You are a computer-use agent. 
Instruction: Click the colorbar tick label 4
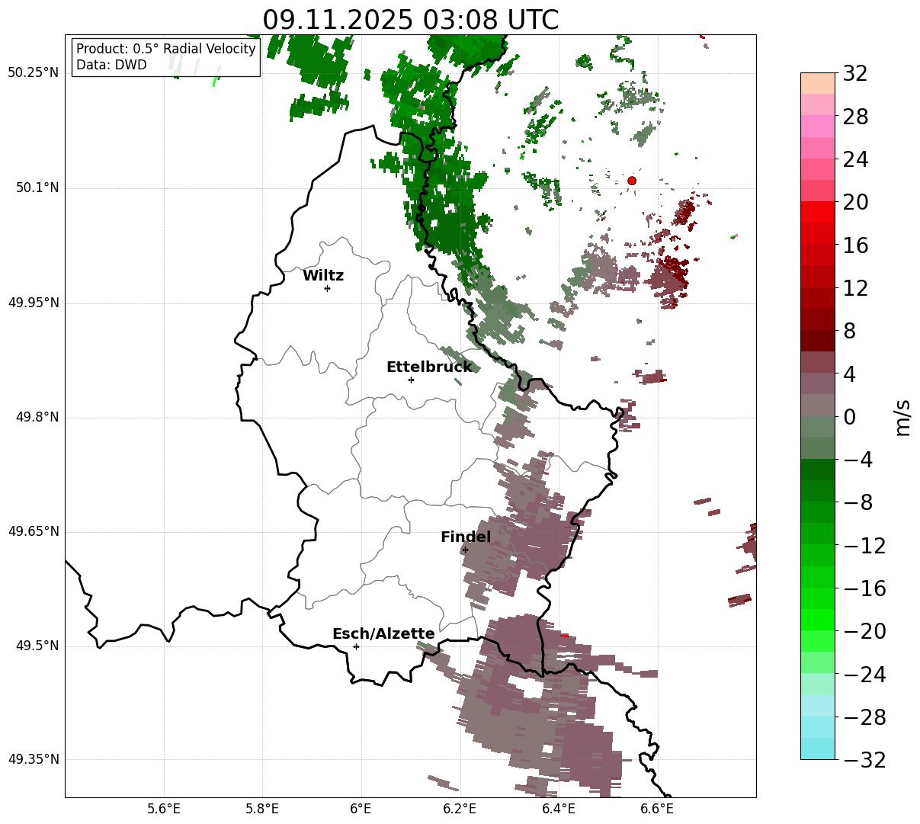point(849,374)
